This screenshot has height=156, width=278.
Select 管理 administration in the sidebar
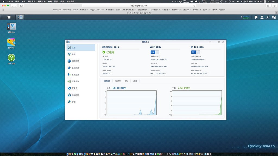[81, 102]
